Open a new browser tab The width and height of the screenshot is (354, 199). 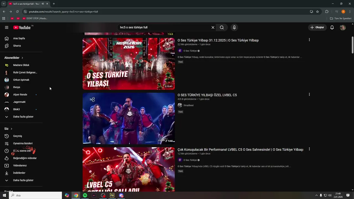54,4
